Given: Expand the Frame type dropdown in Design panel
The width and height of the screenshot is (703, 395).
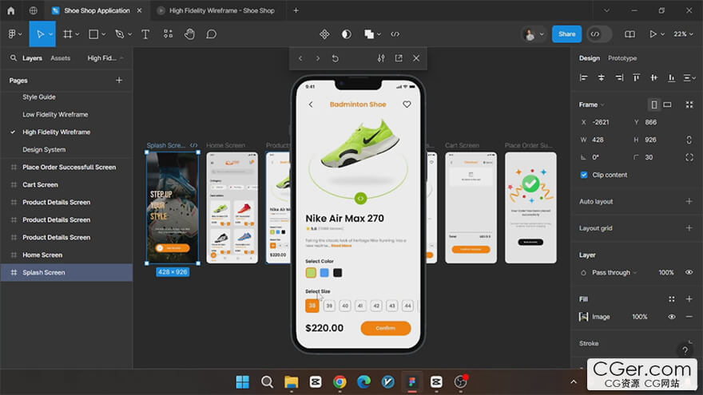Looking at the screenshot, I should pyautogui.click(x=591, y=105).
